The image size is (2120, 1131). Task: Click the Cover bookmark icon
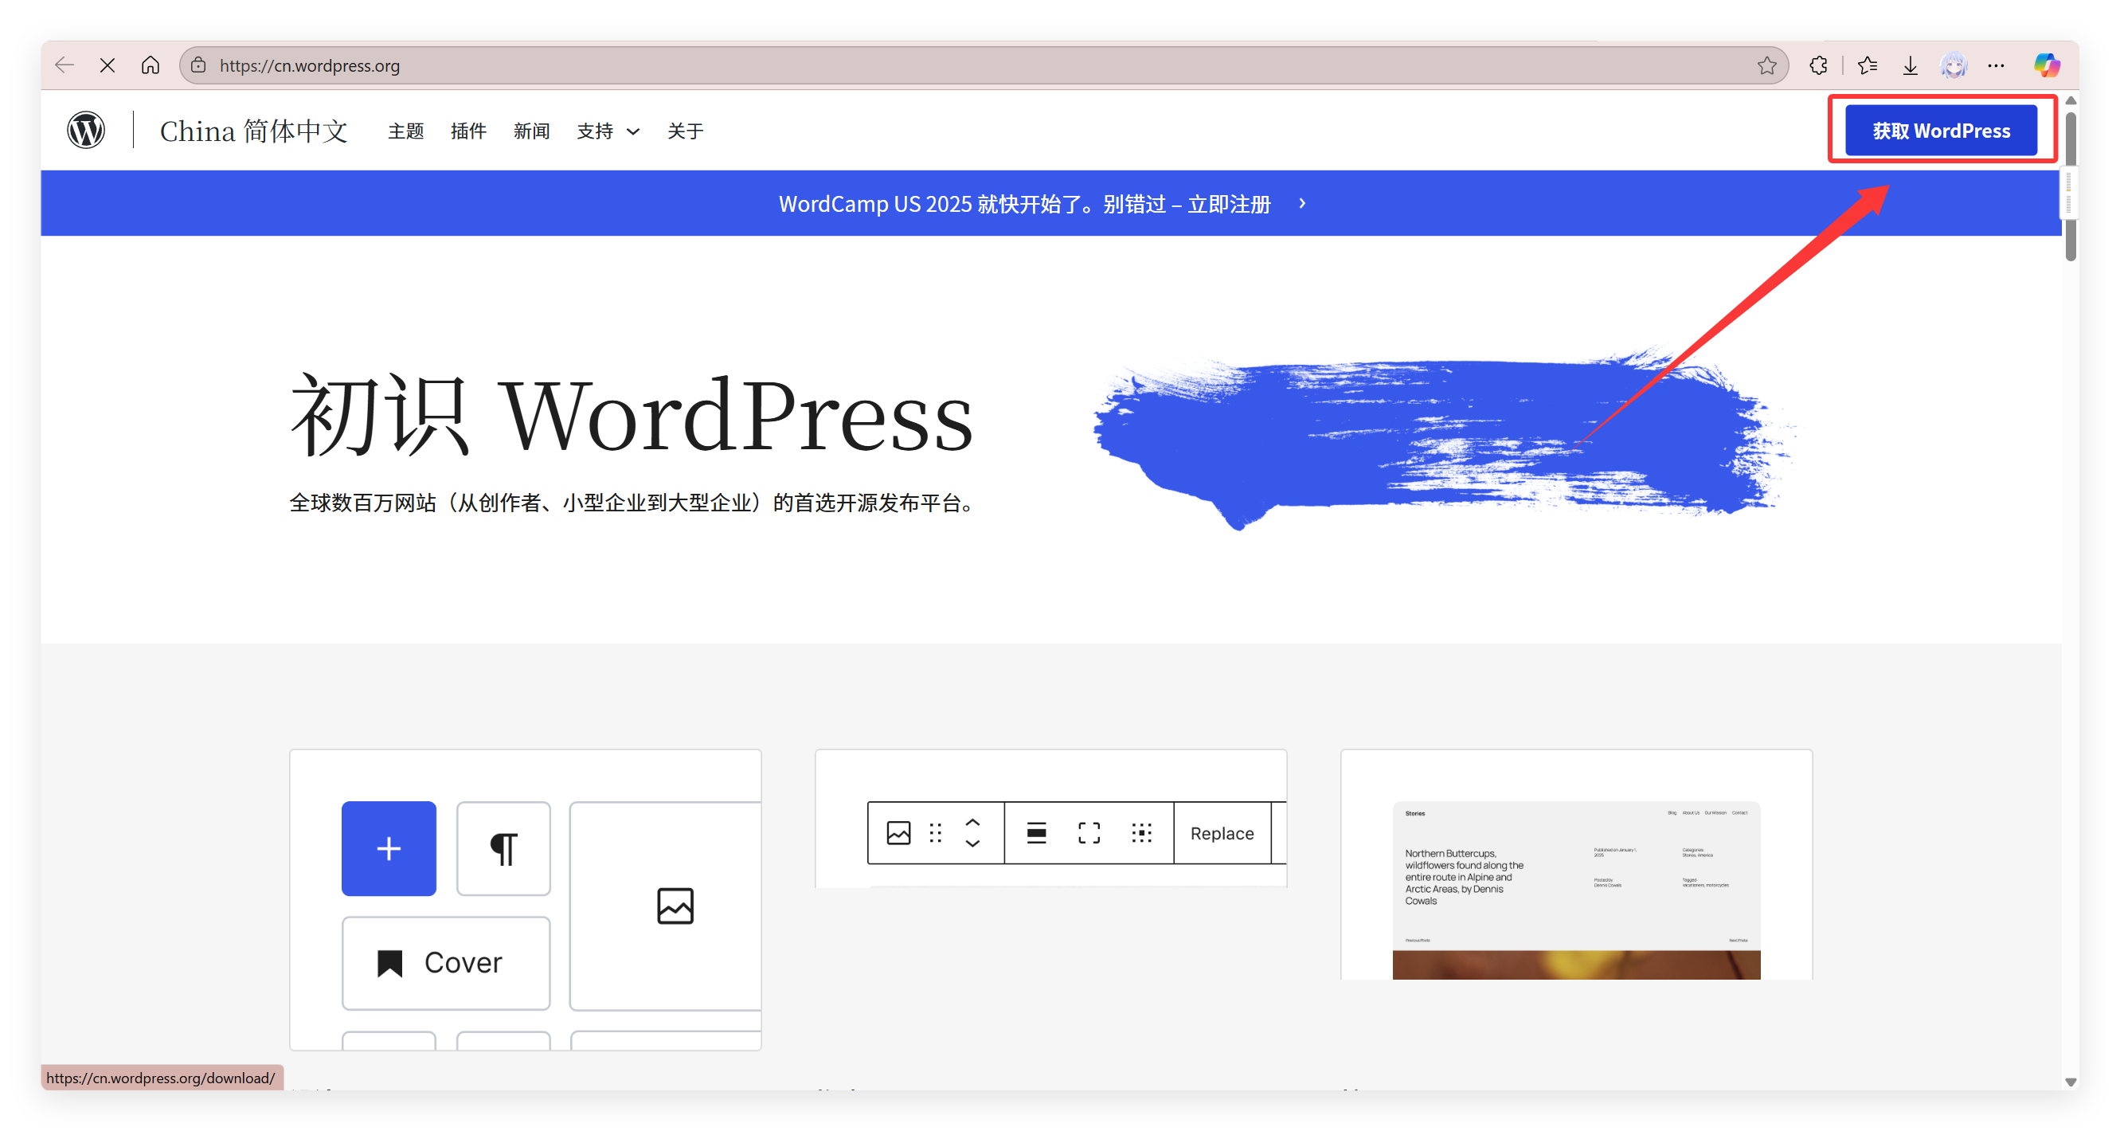(x=390, y=962)
